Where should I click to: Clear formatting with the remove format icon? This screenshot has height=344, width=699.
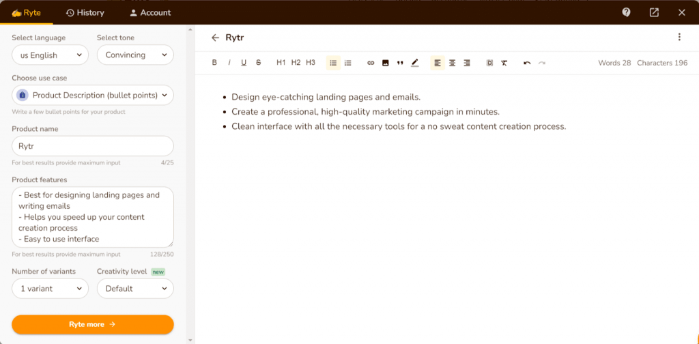click(504, 63)
